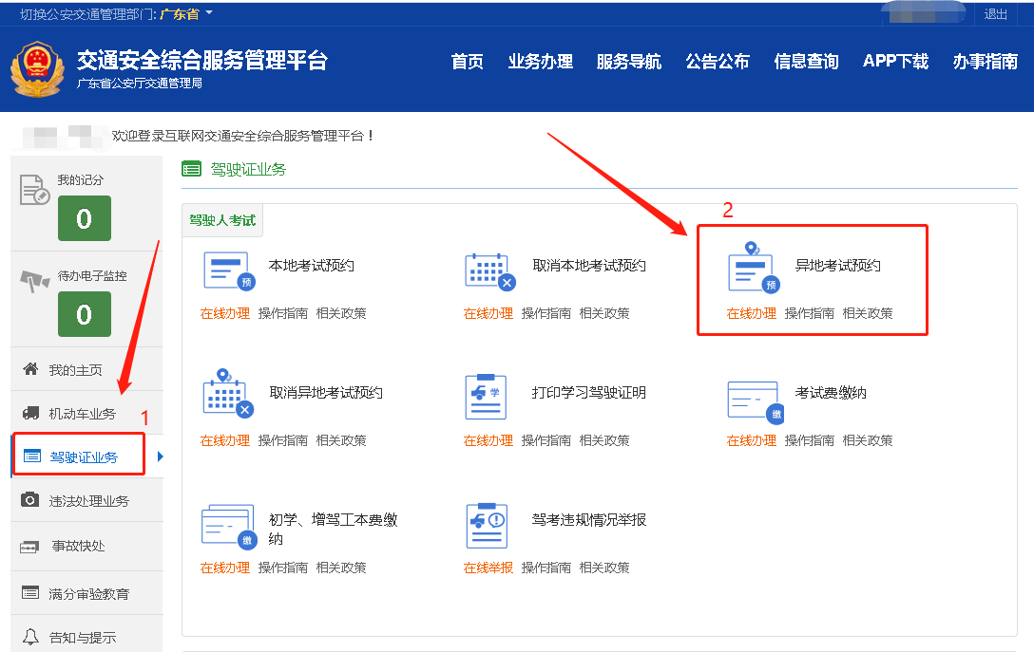This screenshot has height=652, width=1034.
Task: Click the 待办电子监控 counter showing 0
Action: (84, 310)
